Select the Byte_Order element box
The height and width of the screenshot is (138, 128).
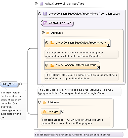pyautogui.click(x=9, y=84)
